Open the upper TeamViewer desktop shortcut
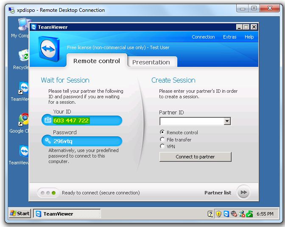The image size is (285, 227). click(22, 91)
